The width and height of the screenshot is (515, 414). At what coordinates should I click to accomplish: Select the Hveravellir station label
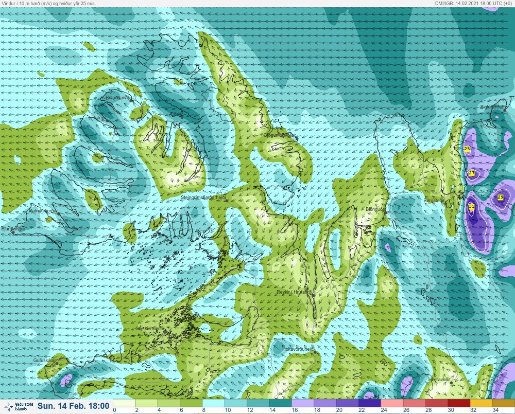(x=439, y=380)
